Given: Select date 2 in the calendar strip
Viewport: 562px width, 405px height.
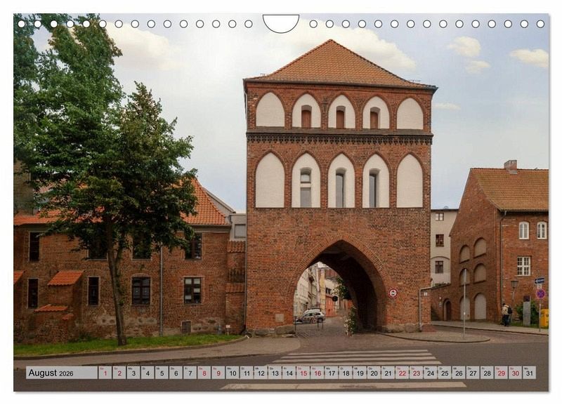Looking at the screenshot, I should [119, 373].
